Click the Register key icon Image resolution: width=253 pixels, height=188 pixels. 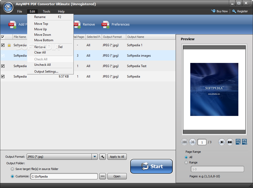click(x=234, y=11)
